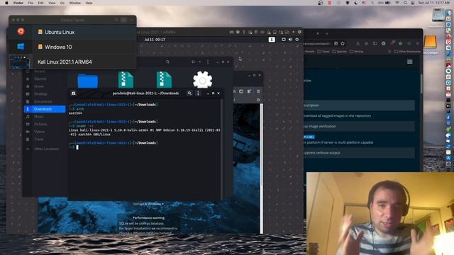Switch Control Center to list view

point(116,20)
